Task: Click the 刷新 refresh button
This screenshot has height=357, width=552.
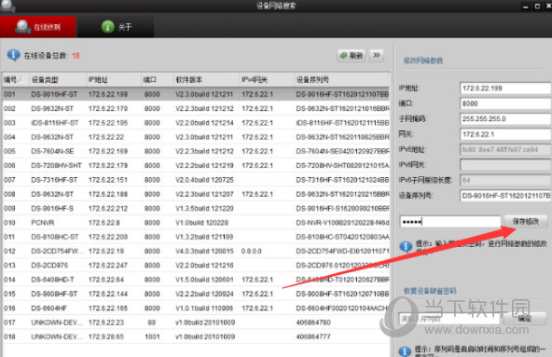Action: (352, 56)
